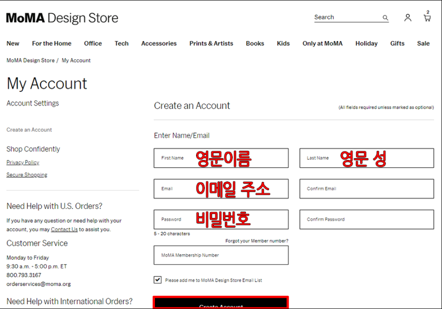Image resolution: width=442 pixels, height=309 pixels.
Task: Click the Shop Confidently heading
Action: pos(33,149)
